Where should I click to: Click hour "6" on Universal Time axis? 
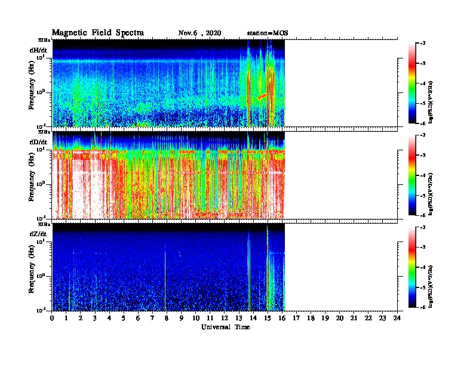138,318
